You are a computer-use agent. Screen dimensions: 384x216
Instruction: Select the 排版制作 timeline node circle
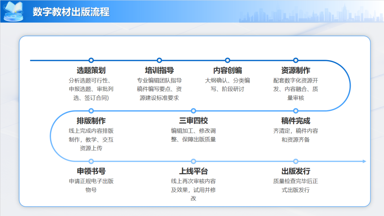point(91,111)
